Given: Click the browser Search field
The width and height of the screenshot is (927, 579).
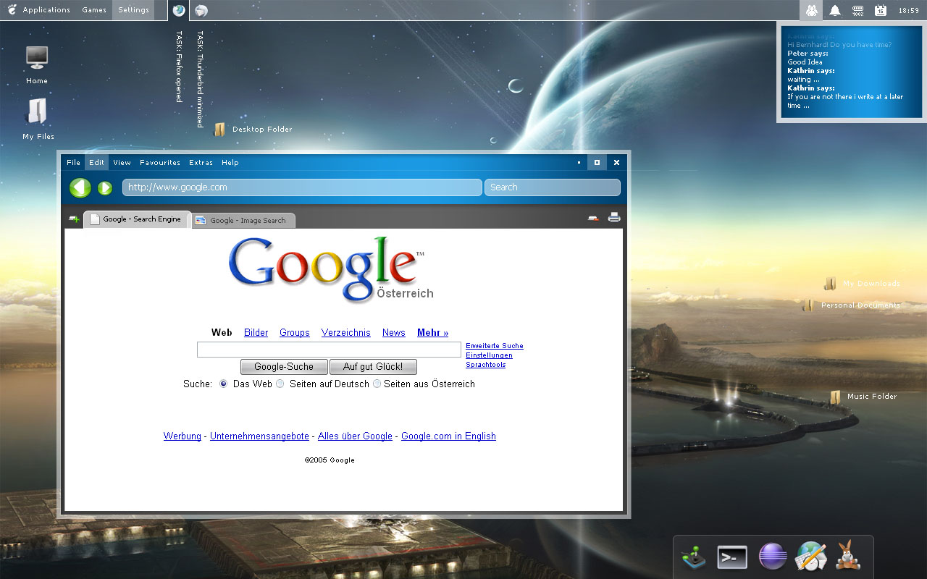Looking at the screenshot, I should click(x=553, y=187).
